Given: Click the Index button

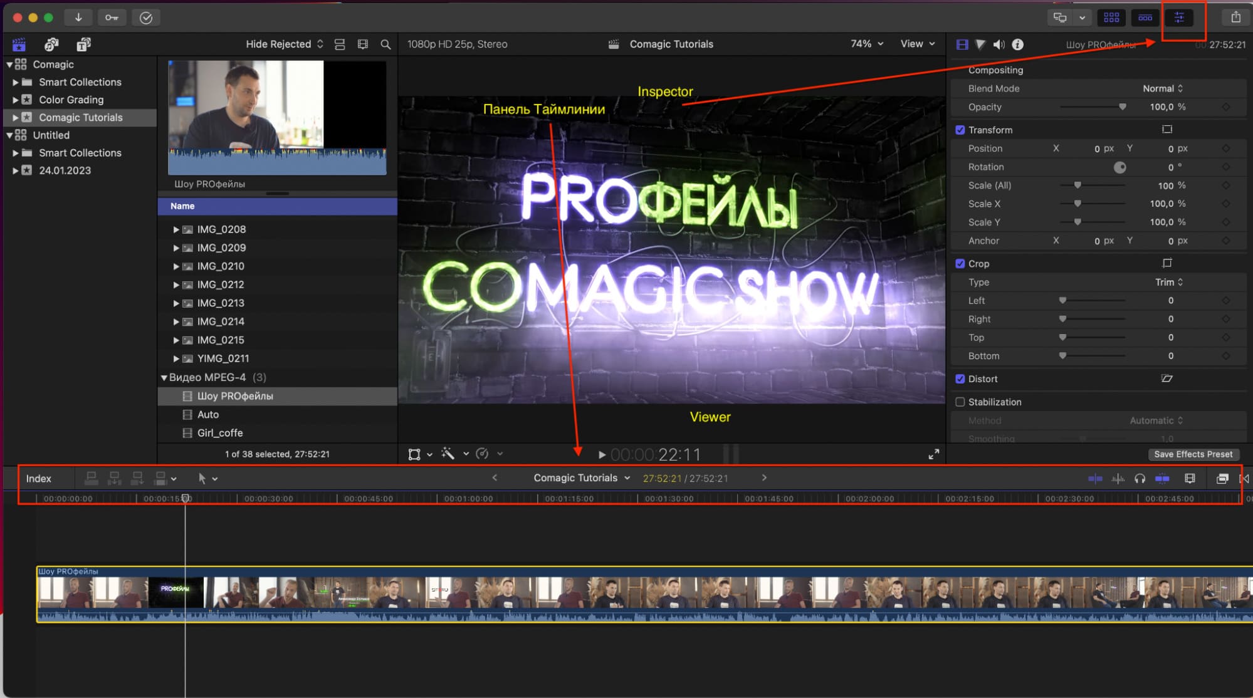Looking at the screenshot, I should [x=38, y=479].
